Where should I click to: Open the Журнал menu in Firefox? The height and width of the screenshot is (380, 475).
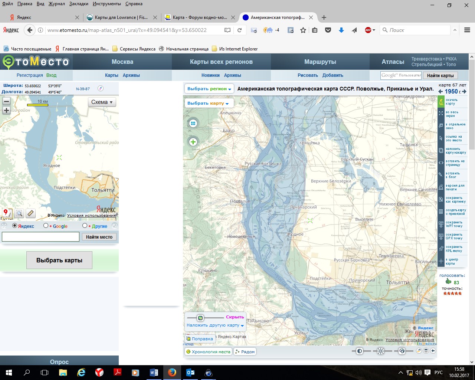[x=57, y=4]
